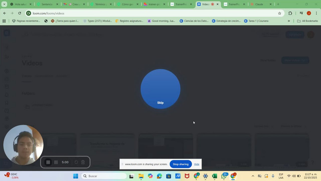The width and height of the screenshot is (321, 181).
Task: Click the taskbar Buscar search box
Action: pos(104,176)
